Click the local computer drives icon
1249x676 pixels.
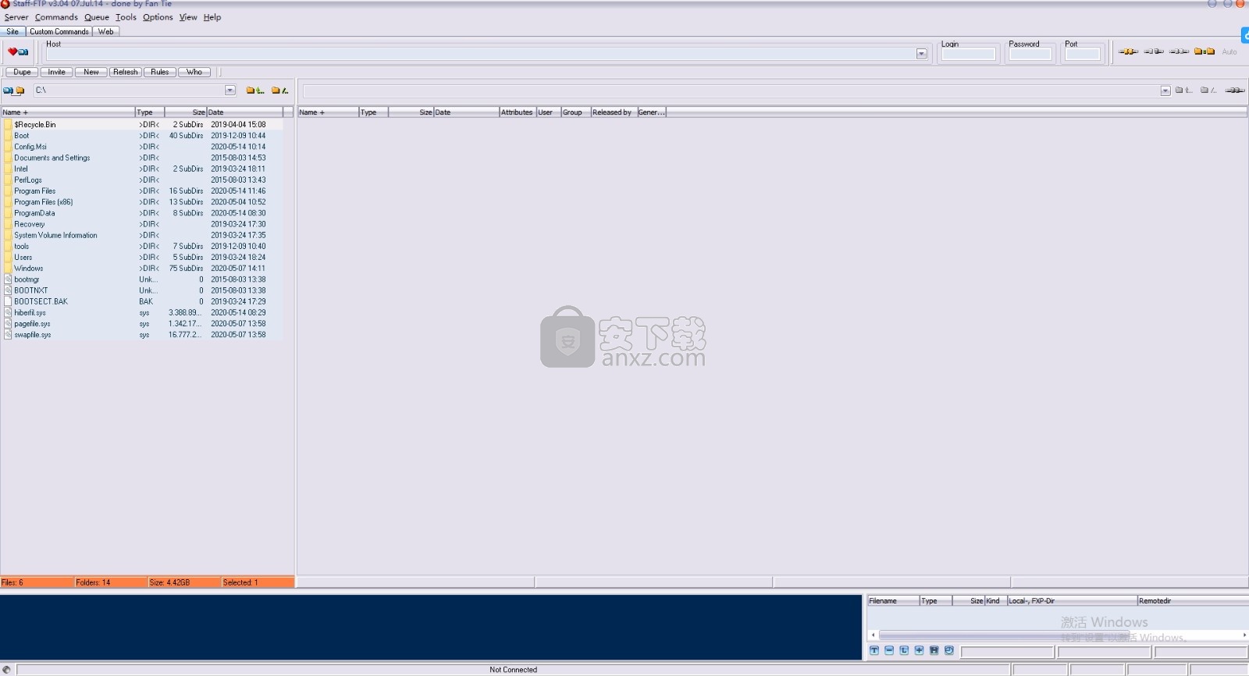point(8,91)
